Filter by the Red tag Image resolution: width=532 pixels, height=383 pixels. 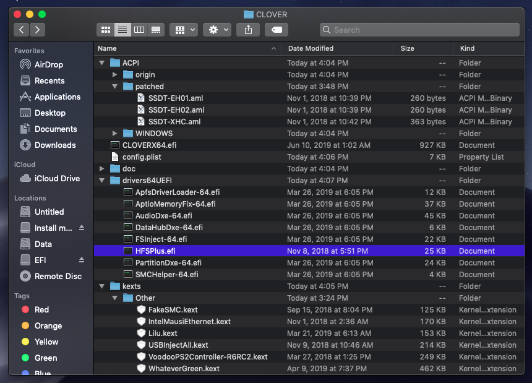[x=41, y=310]
